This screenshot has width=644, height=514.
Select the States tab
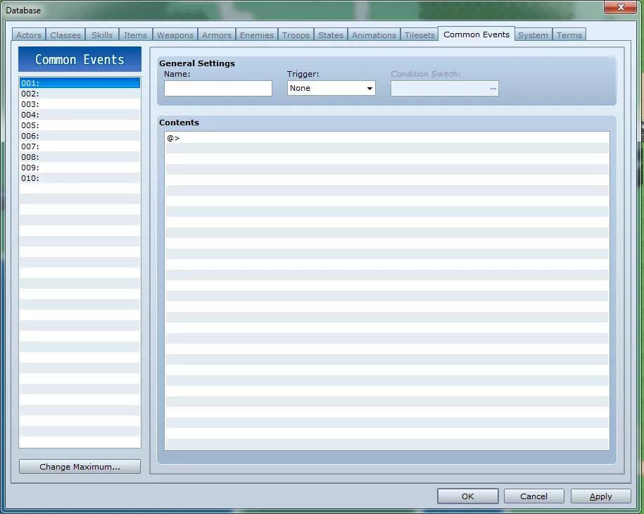tap(331, 35)
